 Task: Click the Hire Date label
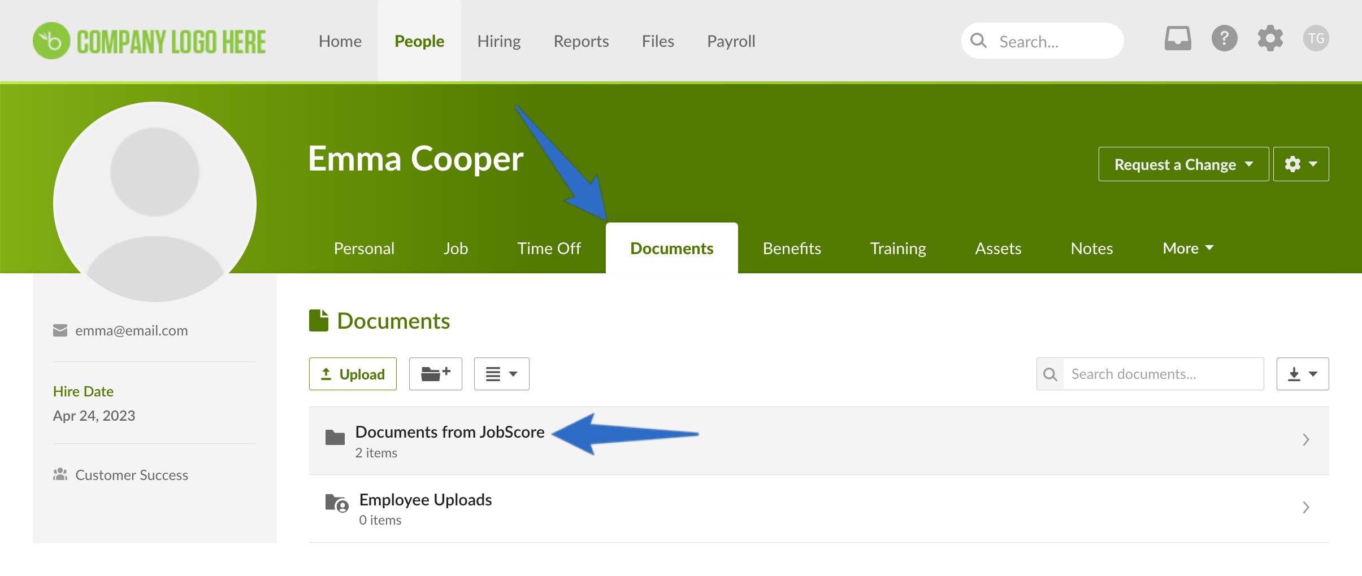[x=83, y=391]
